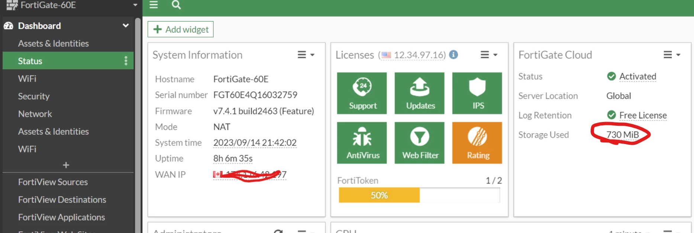The image size is (694, 233).
Task: Open the Updates license tile
Action: pyautogui.click(x=419, y=93)
